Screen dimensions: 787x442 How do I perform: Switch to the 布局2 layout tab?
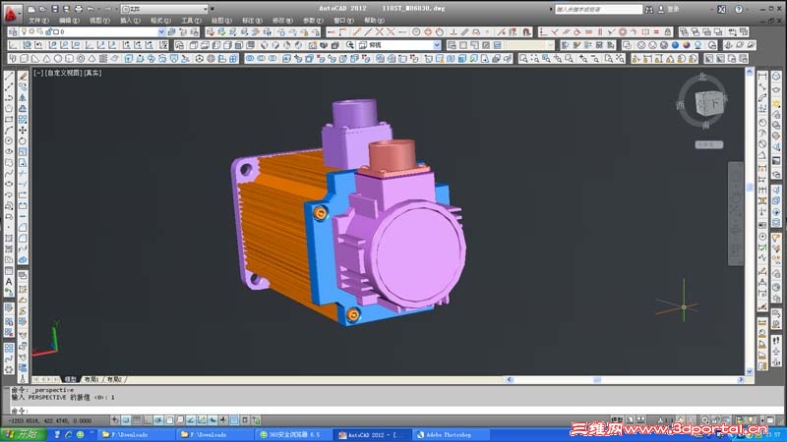click(x=114, y=379)
